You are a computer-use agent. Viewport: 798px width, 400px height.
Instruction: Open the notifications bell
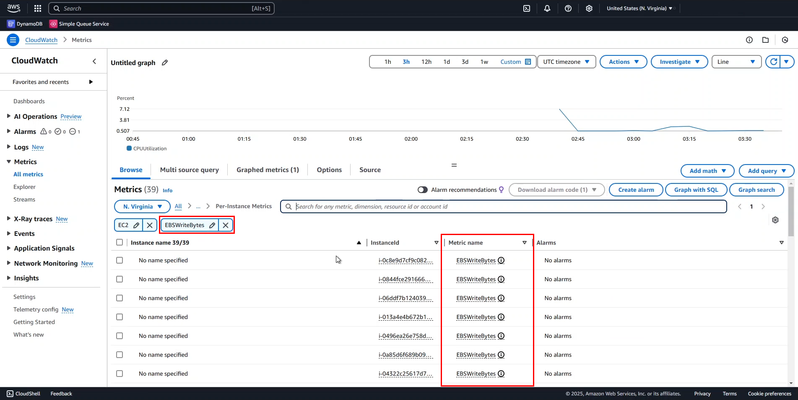(x=547, y=8)
